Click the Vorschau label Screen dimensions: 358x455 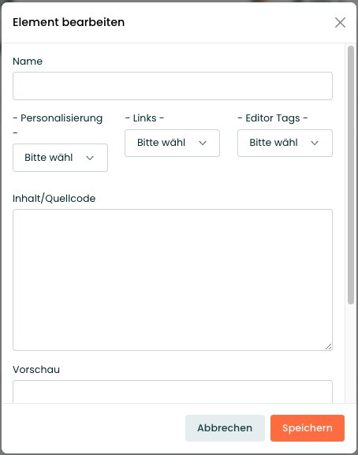pyautogui.click(x=36, y=369)
